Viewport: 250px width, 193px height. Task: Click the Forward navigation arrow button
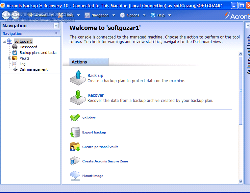point(16,15)
